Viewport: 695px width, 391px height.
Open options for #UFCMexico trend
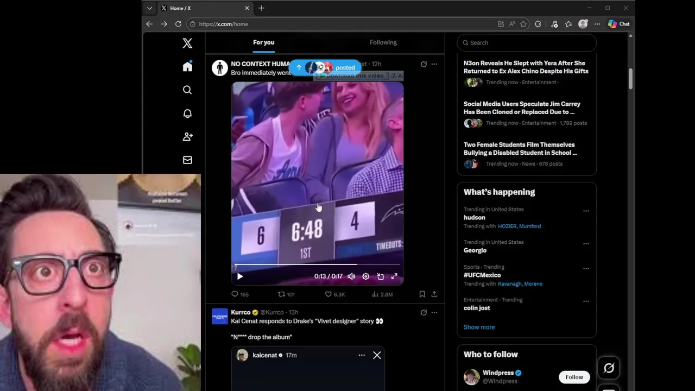586,268
